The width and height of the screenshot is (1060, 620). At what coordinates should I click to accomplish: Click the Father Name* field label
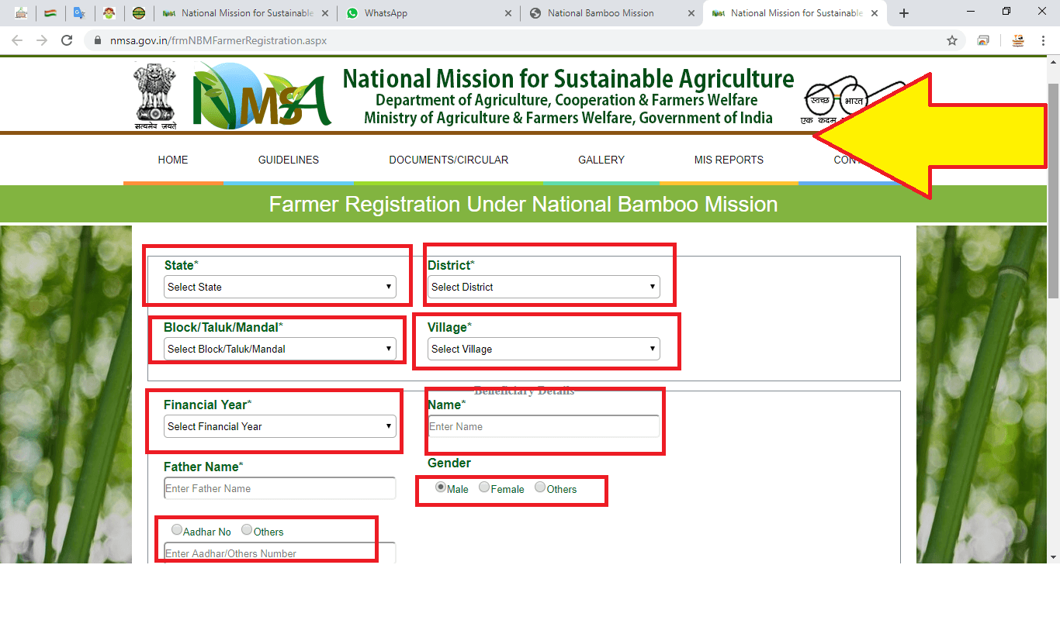pyautogui.click(x=203, y=467)
